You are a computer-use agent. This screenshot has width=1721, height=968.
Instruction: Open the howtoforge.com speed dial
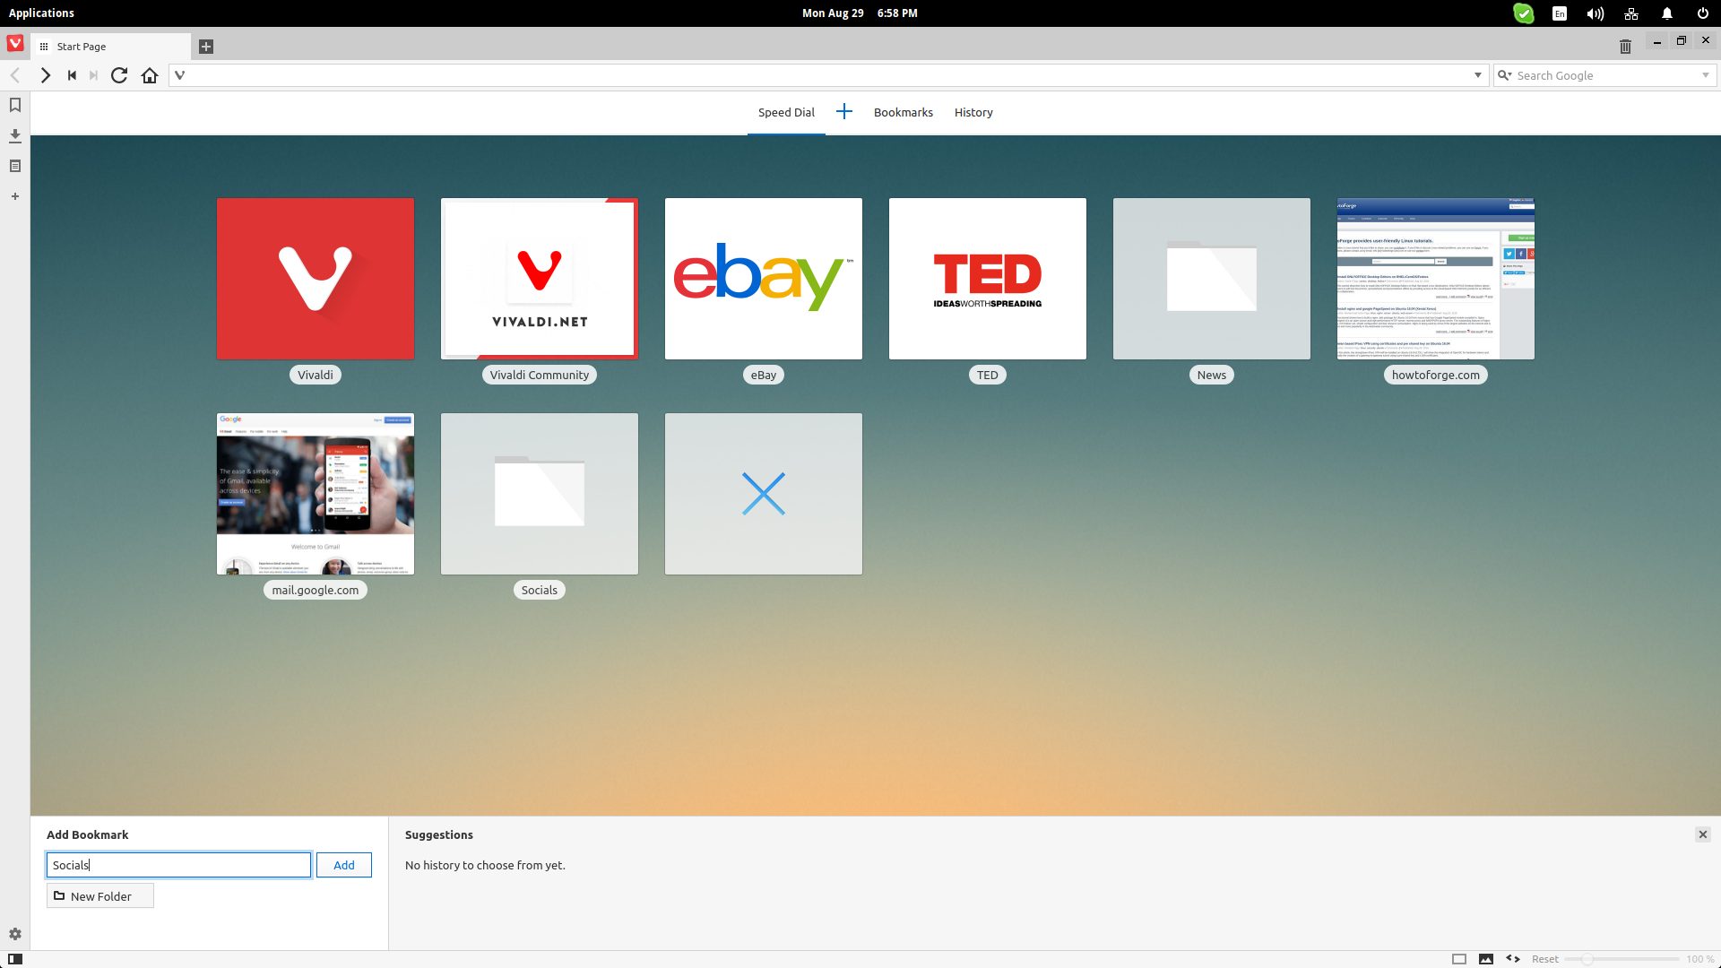(1436, 279)
